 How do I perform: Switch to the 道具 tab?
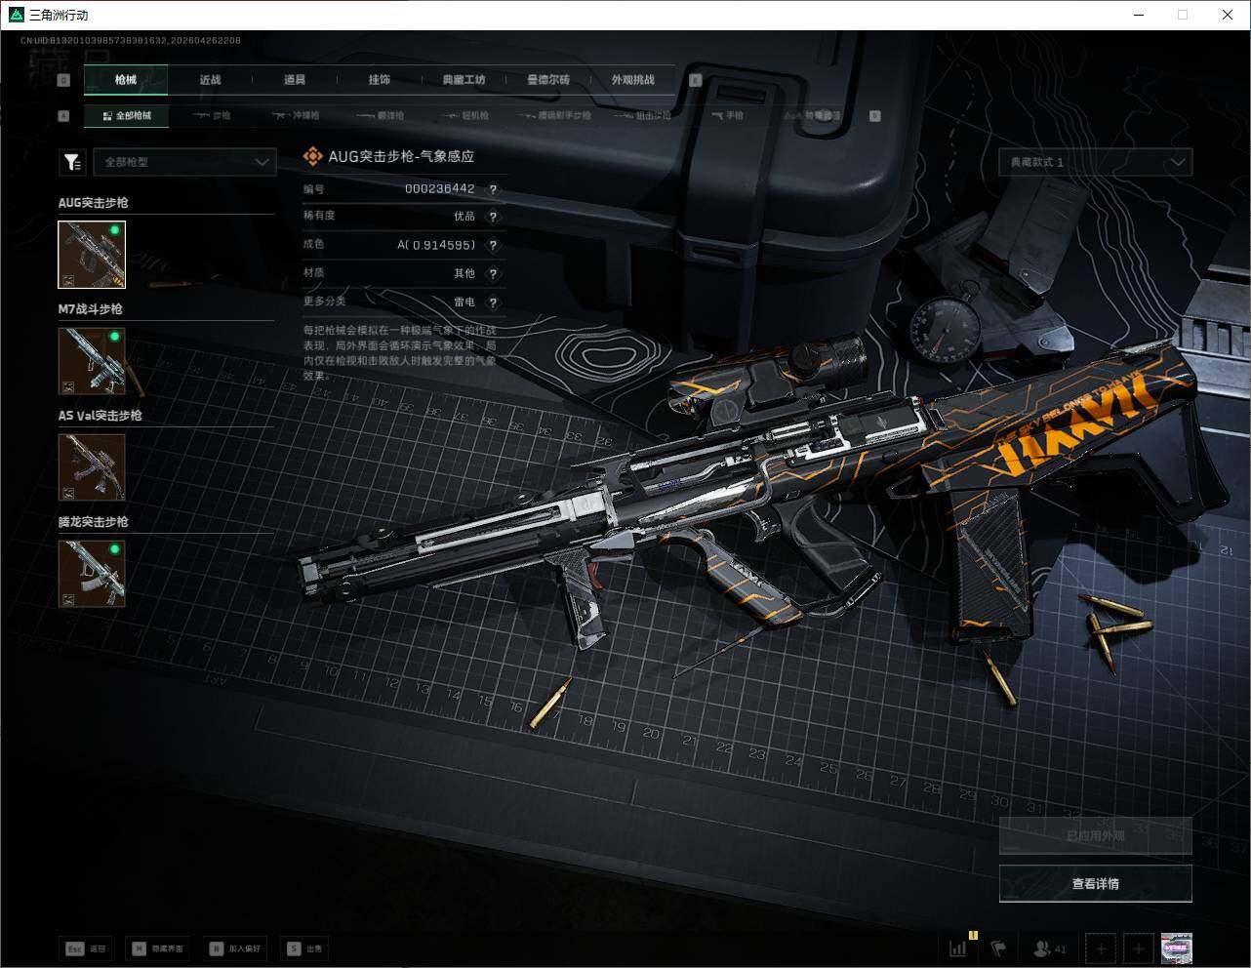295,80
